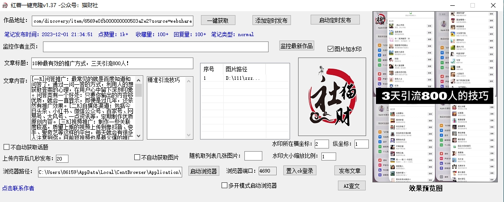Image resolution: width=504 pixels, height=202 pixels.
Task: Click the 猫财社 watermark logo image
Action: click(332, 96)
